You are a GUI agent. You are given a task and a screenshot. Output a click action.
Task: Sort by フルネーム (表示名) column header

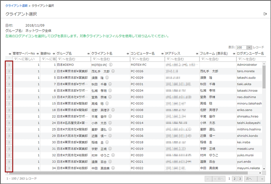[214, 53]
